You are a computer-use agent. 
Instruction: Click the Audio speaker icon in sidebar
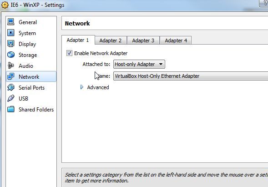click(11, 66)
